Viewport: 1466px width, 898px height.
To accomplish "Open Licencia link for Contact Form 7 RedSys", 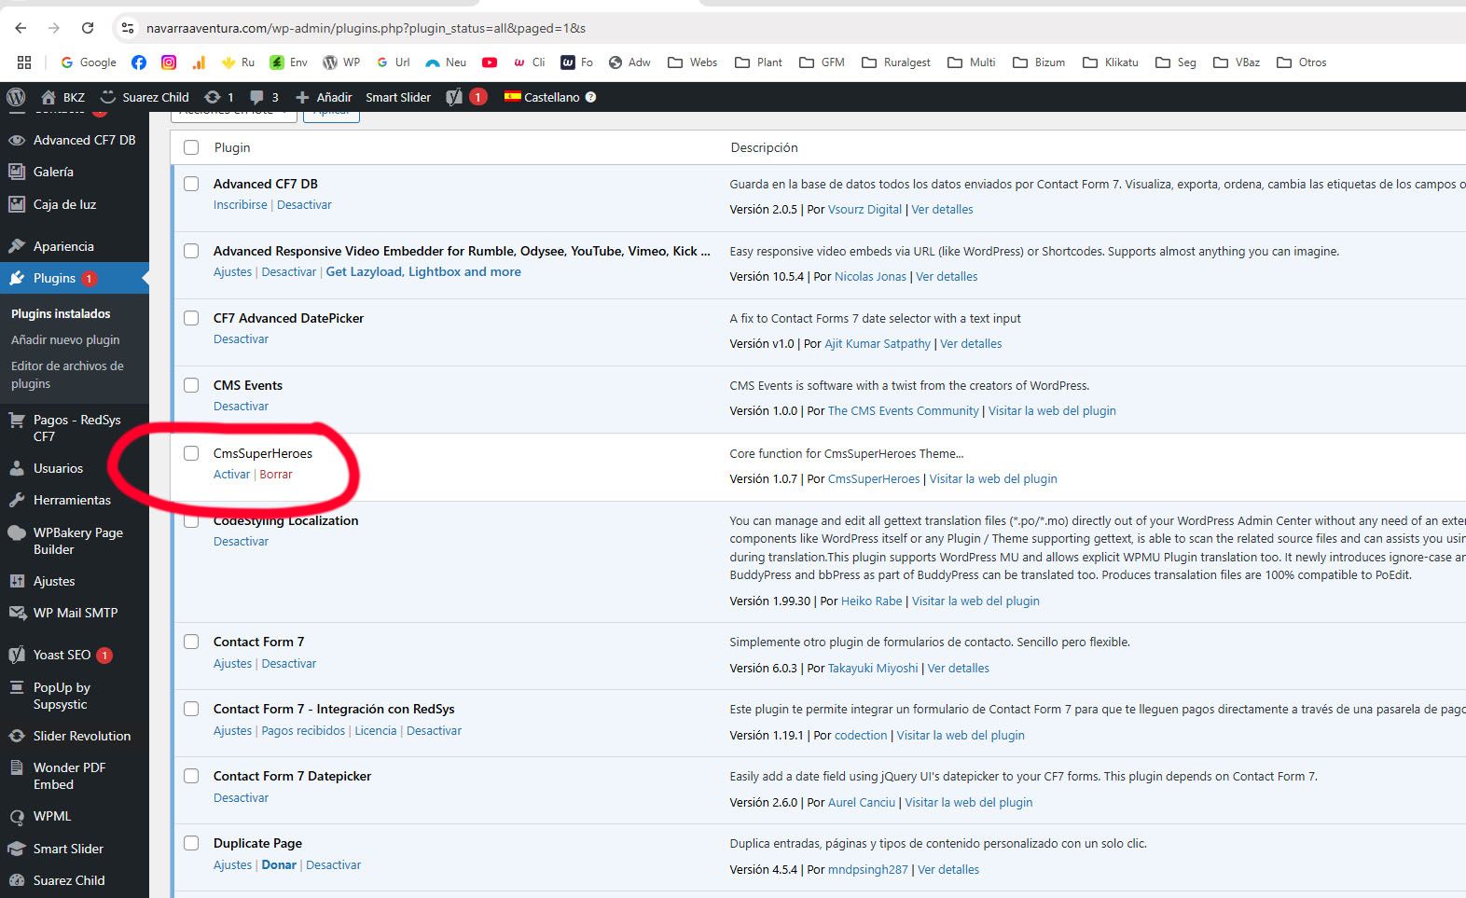I will [375, 731].
